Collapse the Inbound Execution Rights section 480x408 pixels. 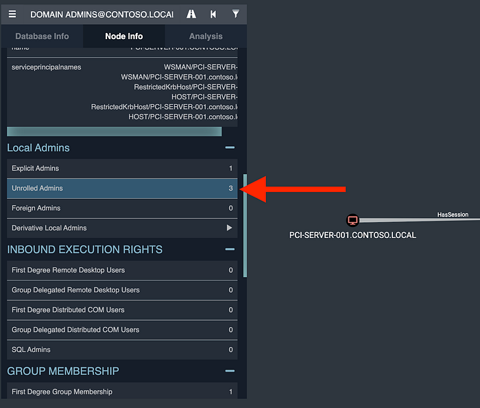[230, 250]
